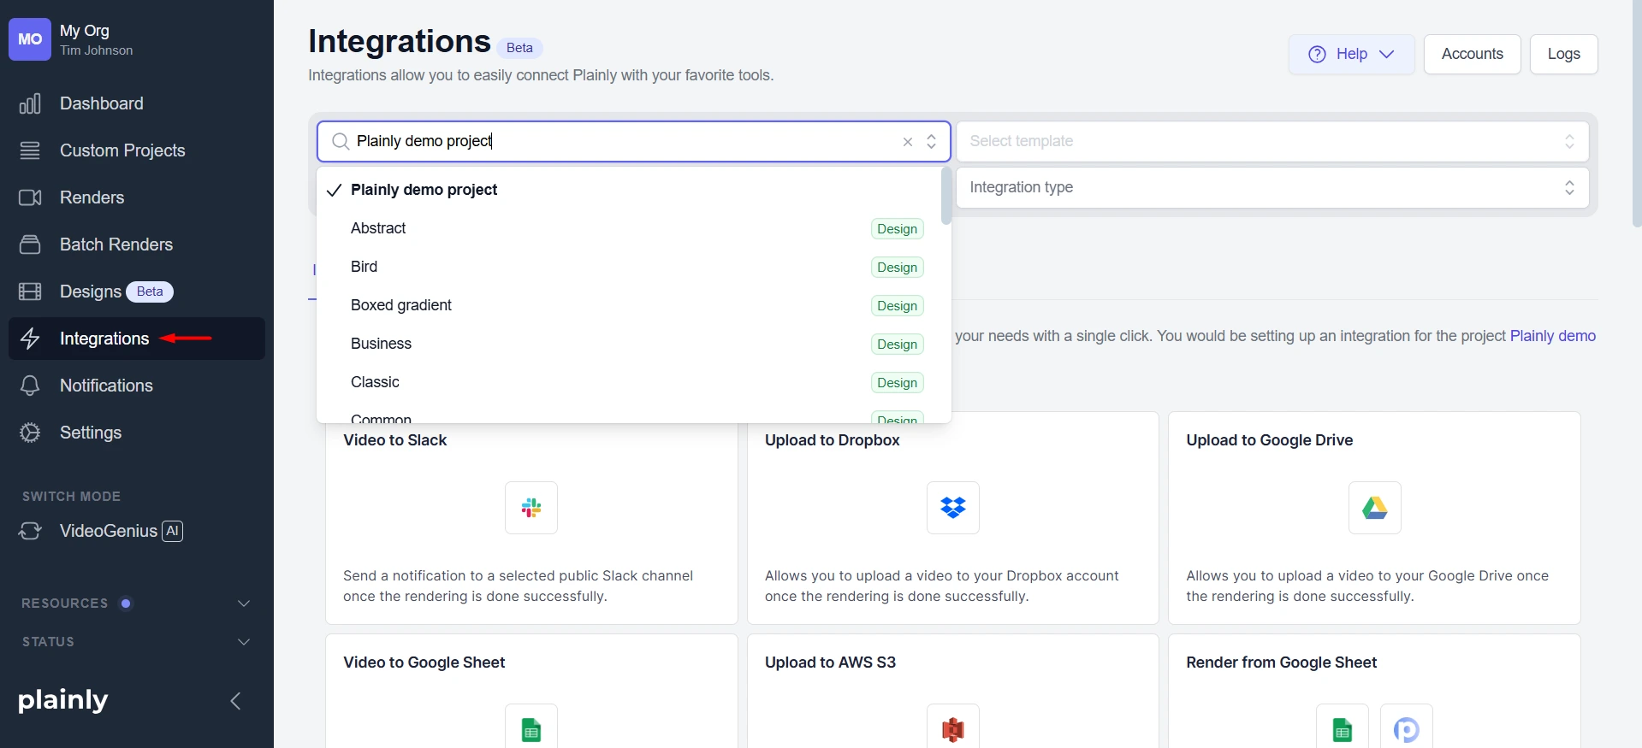The height and width of the screenshot is (748, 1642).
Task: Click the Dashboard bar chart icon
Action: (30, 103)
